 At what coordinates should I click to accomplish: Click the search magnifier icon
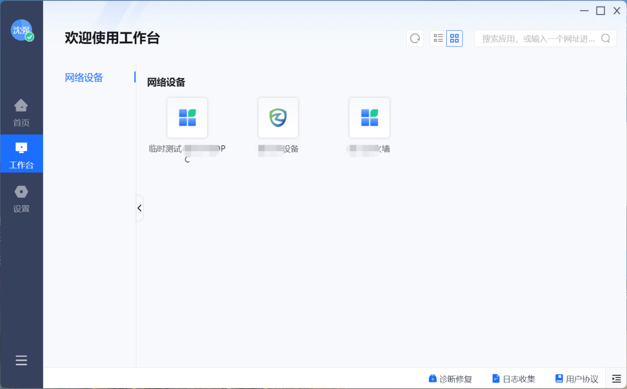click(605, 39)
